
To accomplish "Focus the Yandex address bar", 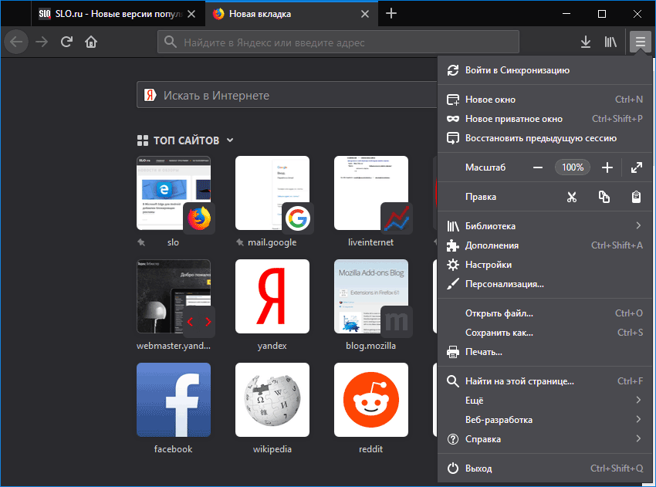I will coord(338,42).
